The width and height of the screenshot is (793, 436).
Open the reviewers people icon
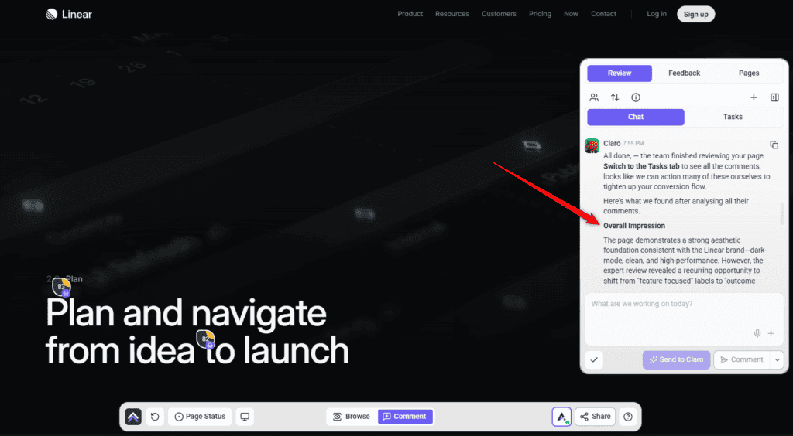pos(594,97)
